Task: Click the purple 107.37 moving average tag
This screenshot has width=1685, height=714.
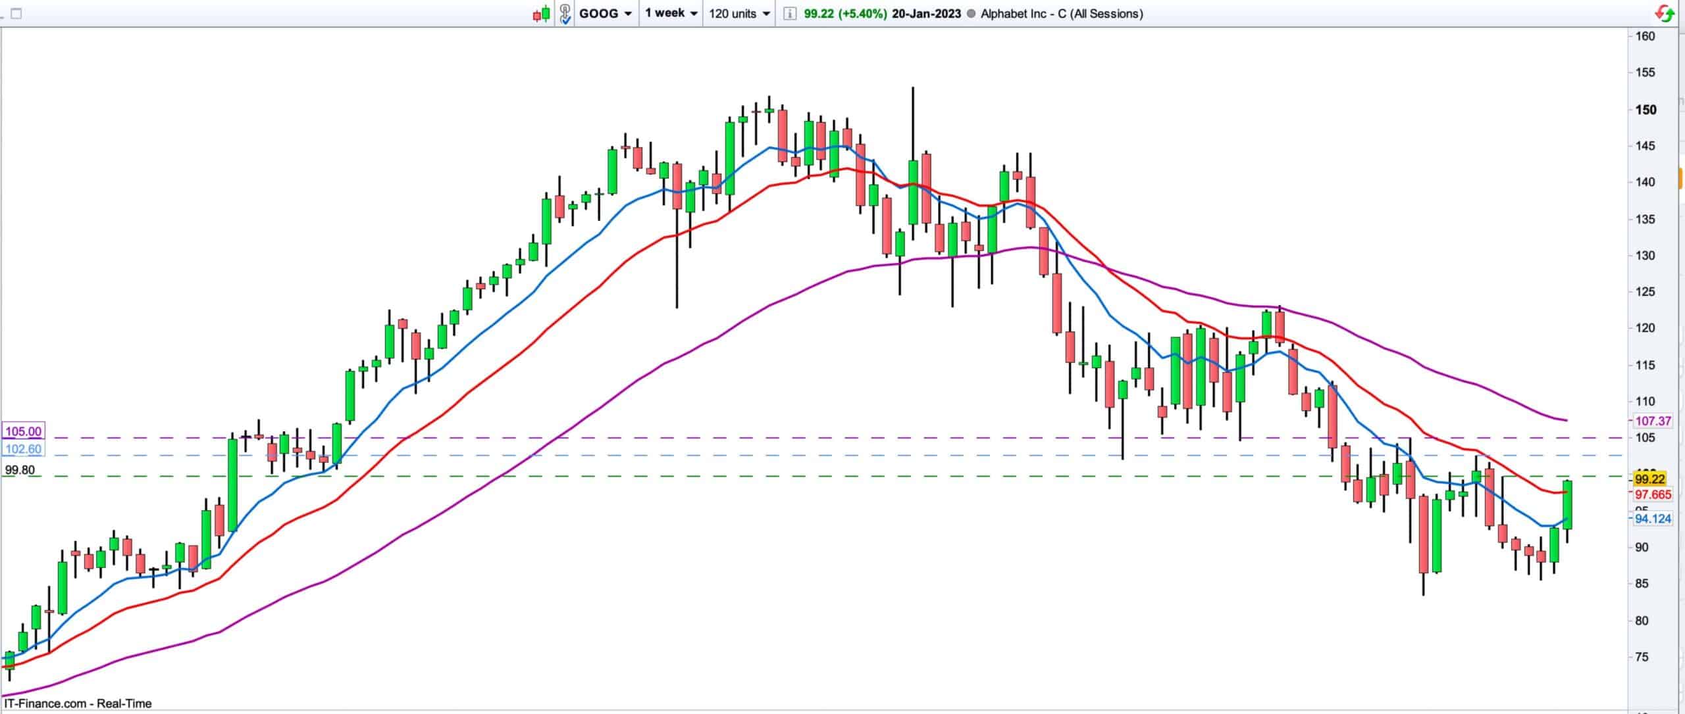Action: coord(1653,421)
